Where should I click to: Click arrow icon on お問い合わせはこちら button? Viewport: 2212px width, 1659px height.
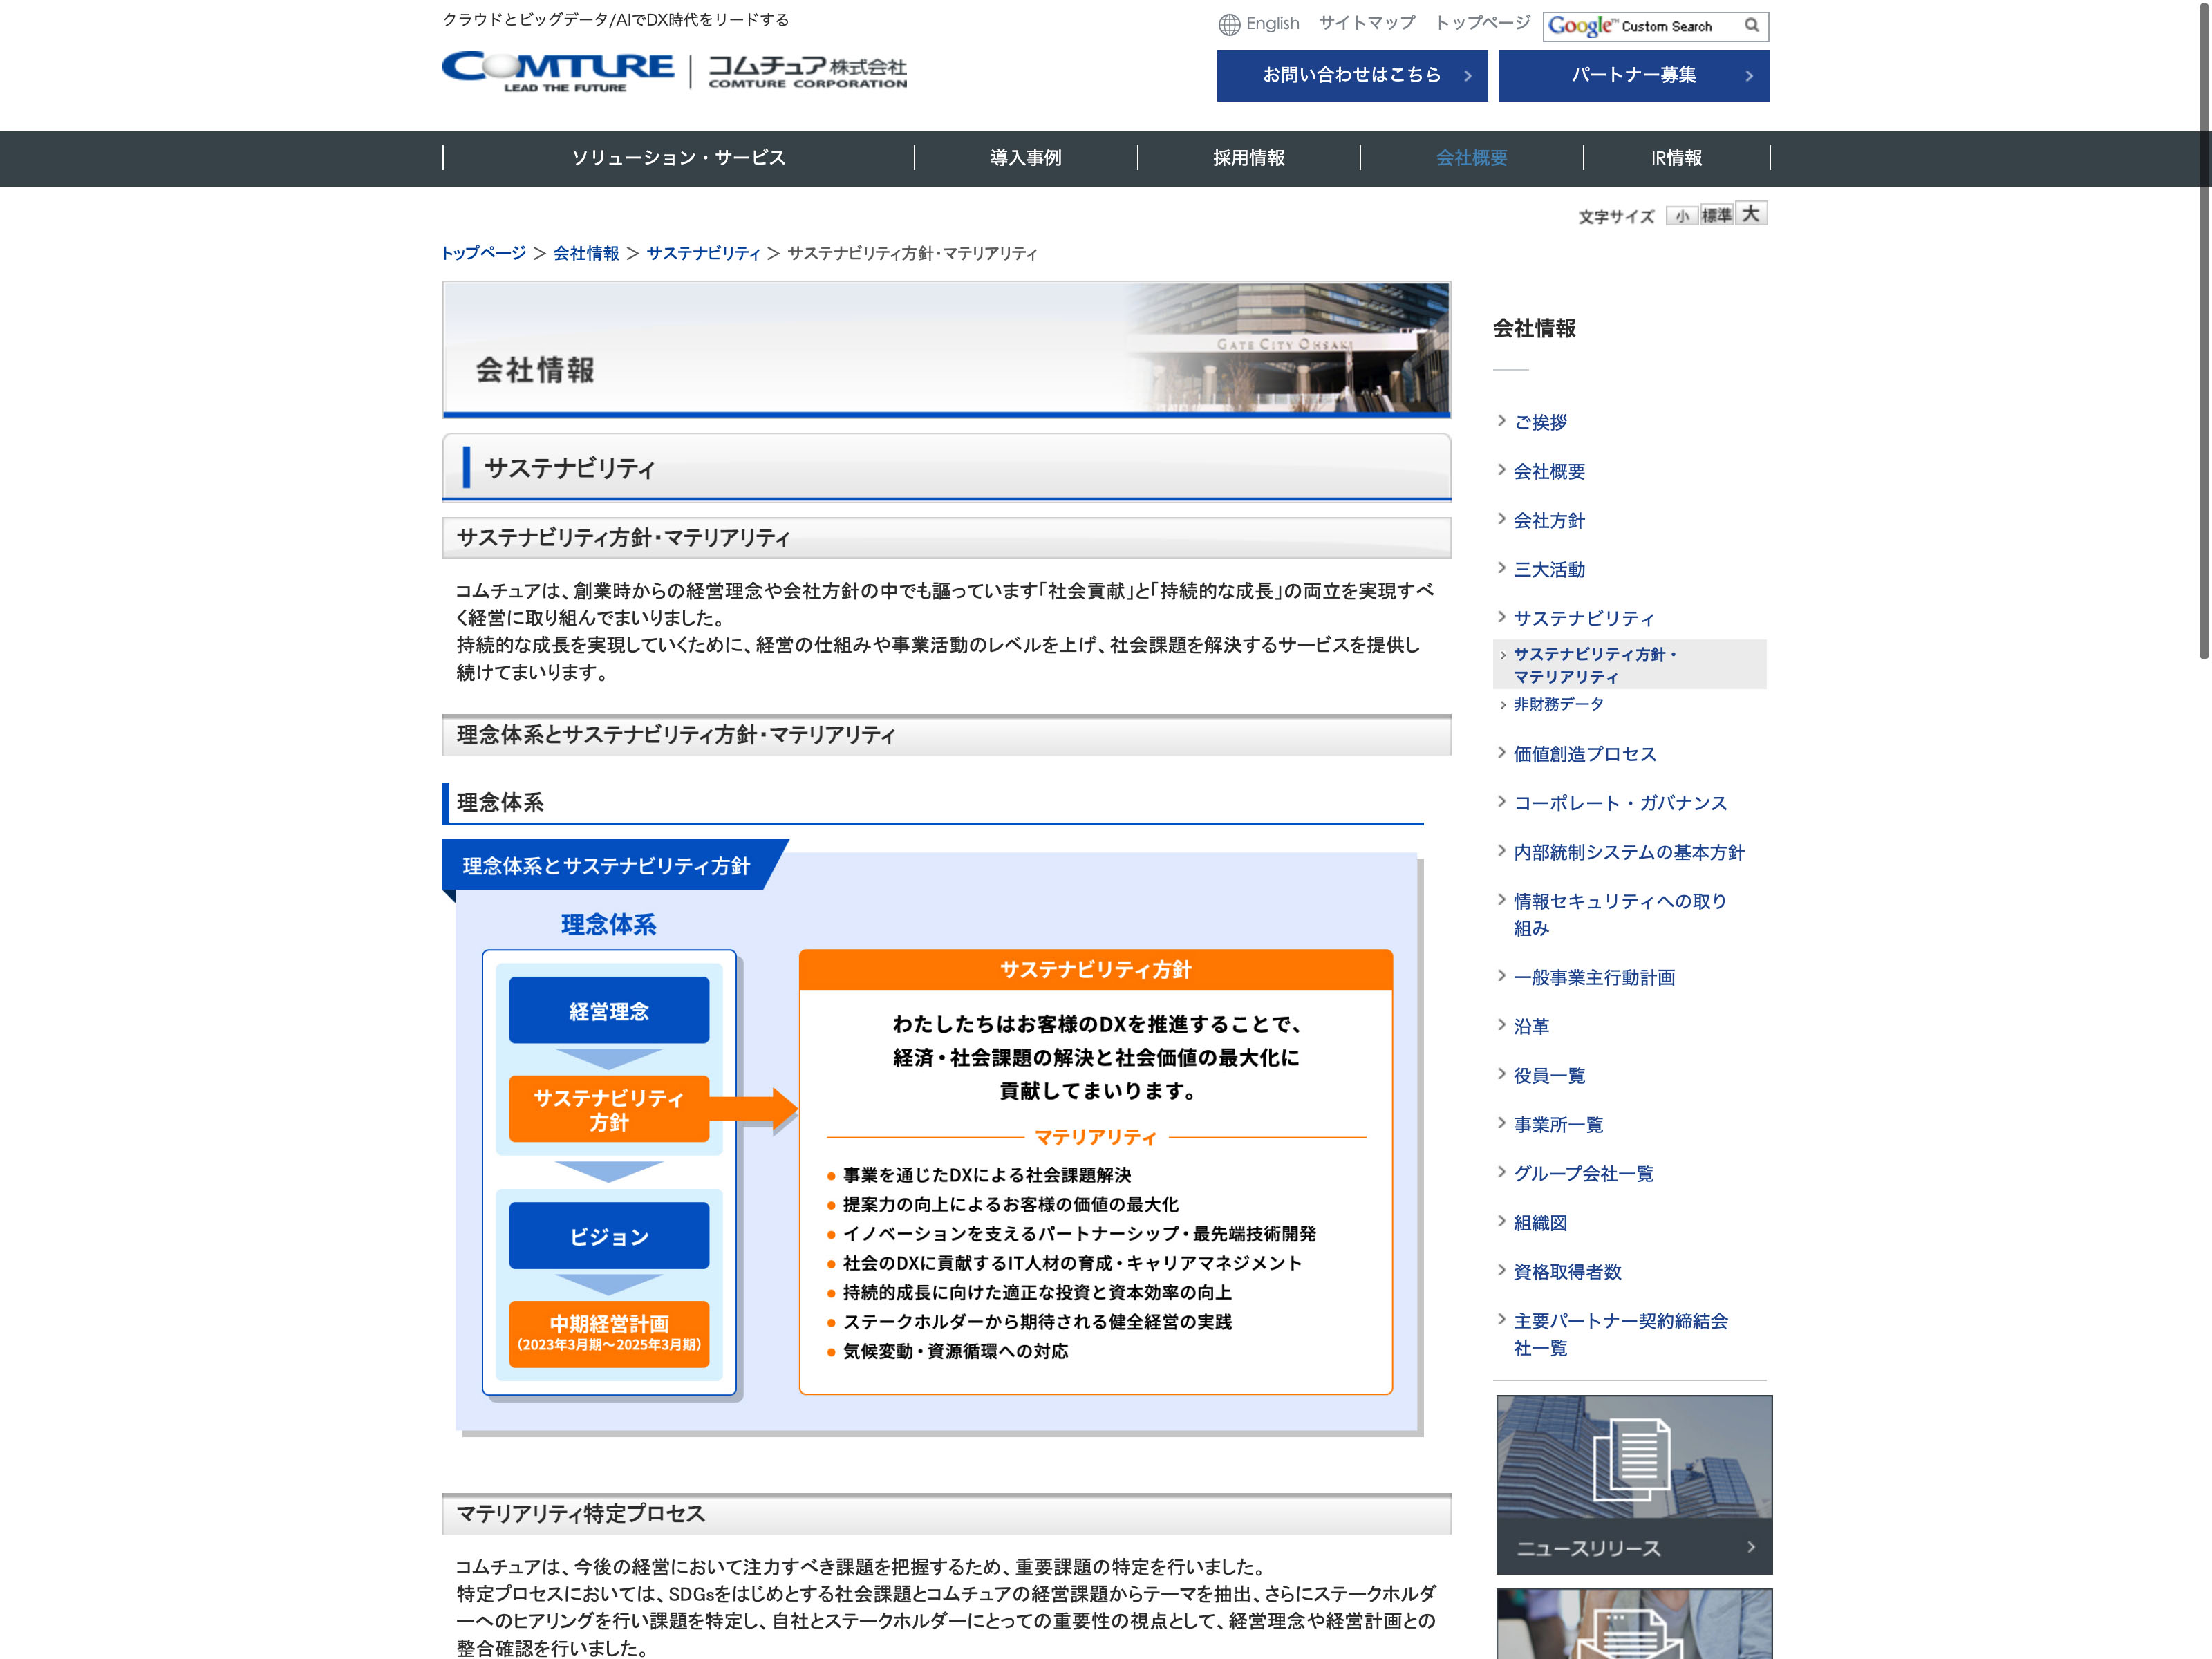tap(1467, 76)
